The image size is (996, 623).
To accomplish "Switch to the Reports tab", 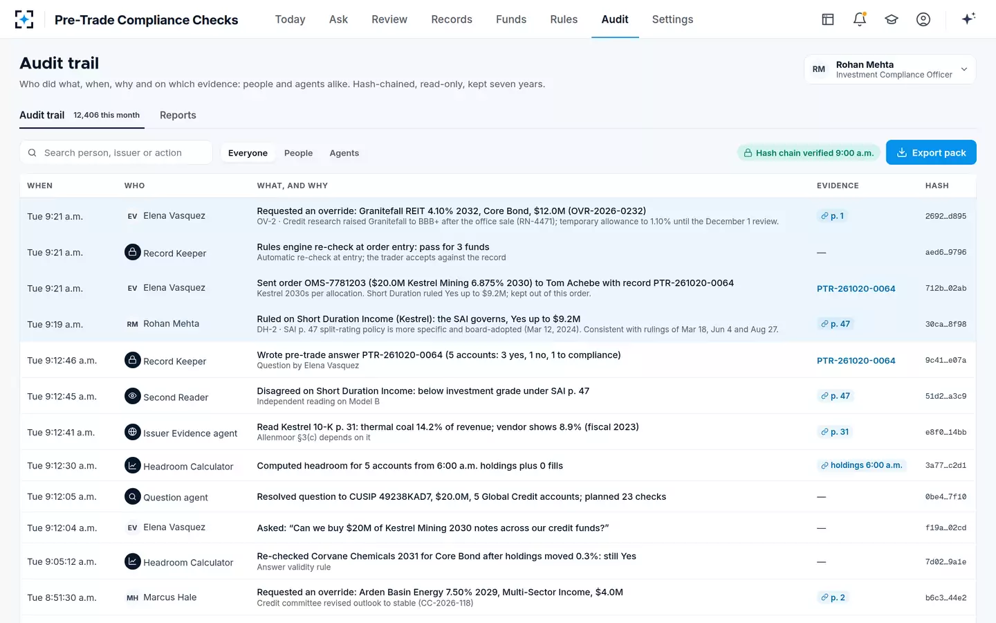I will [x=178, y=115].
